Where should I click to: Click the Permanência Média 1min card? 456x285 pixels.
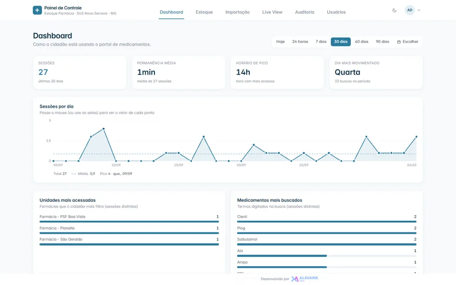(179, 72)
